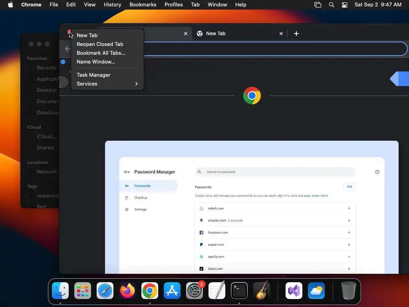This screenshot has width=409, height=307.
Task: Click the Chrome logo on the page
Action: [x=252, y=96]
